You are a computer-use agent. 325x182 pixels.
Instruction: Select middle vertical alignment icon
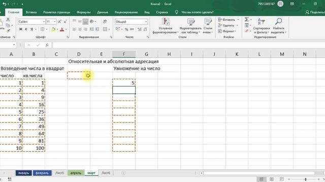(80, 21)
